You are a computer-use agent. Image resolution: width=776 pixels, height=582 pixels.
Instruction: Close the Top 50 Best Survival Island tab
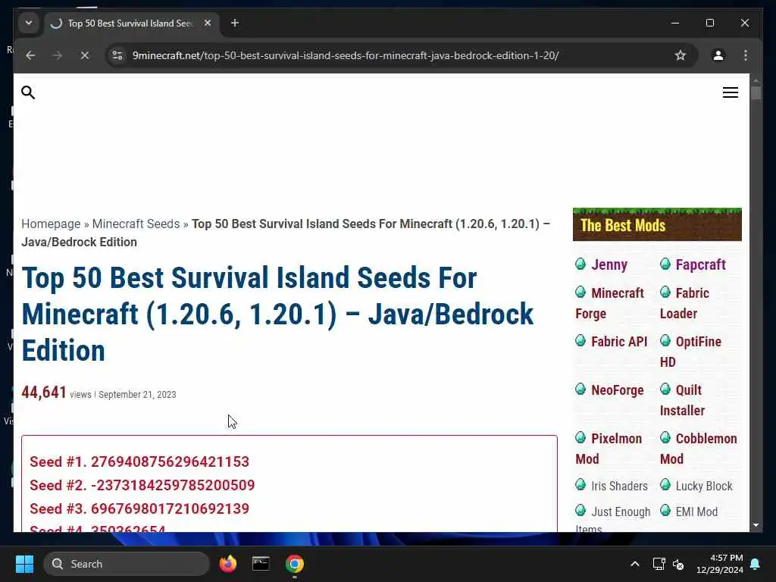click(208, 23)
